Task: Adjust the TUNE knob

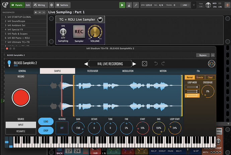Action: (110, 128)
